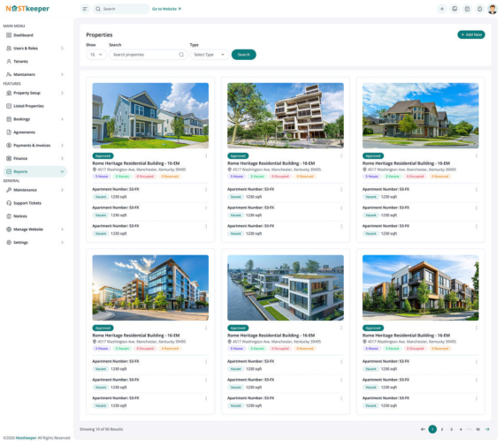
Task: Expand the Manage Website chevron
Action: click(x=62, y=230)
